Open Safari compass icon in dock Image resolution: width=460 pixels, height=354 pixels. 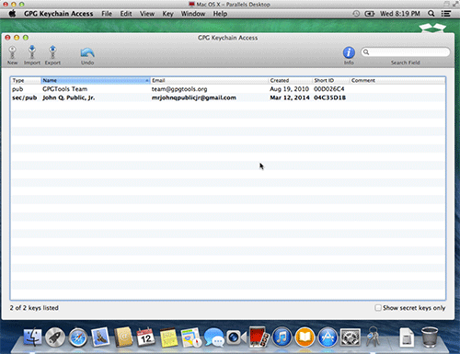coord(77,337)
